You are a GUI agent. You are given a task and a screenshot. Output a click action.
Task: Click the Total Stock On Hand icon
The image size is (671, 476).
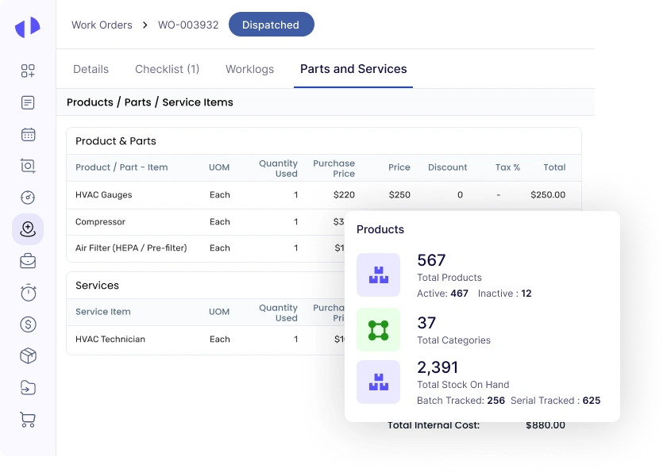pyautogui.click(x=379, y=382)
